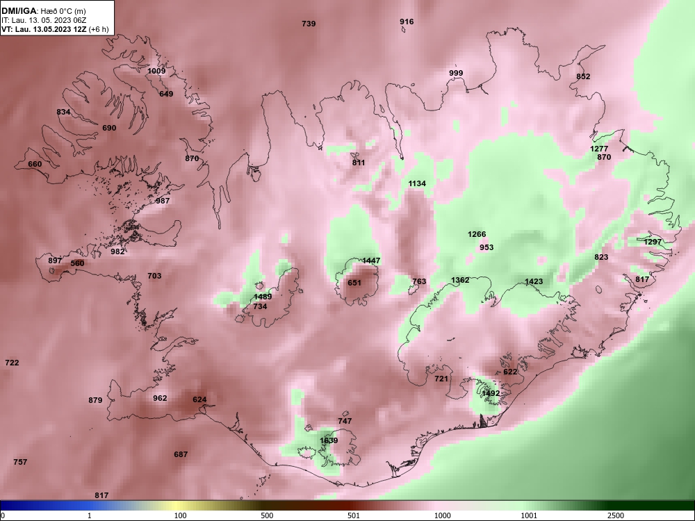Click the 1423 value label
Image resolution: width=695 pixels, height=521 pixels.
(534, 281)
